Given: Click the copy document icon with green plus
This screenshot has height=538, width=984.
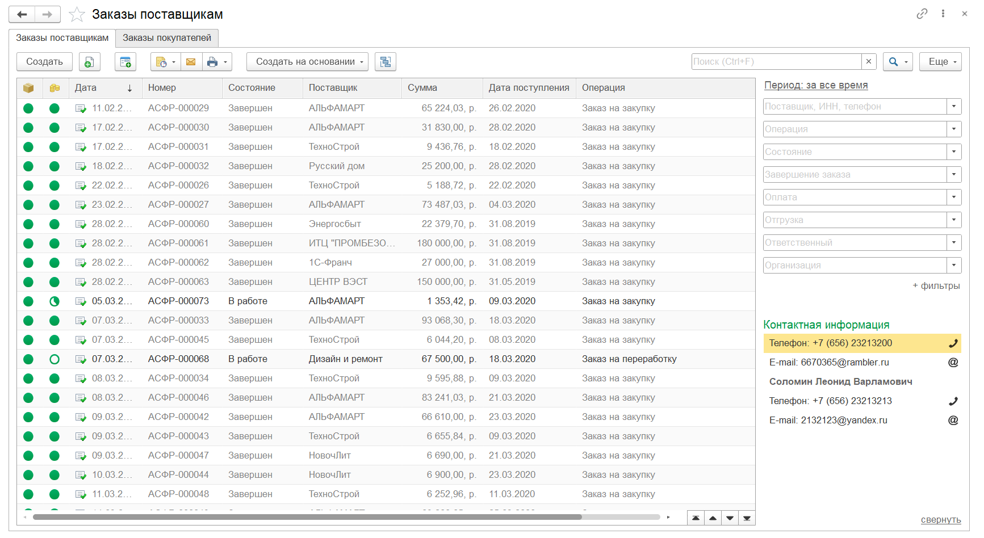Looking at the screenshot, I should [89, 62].
